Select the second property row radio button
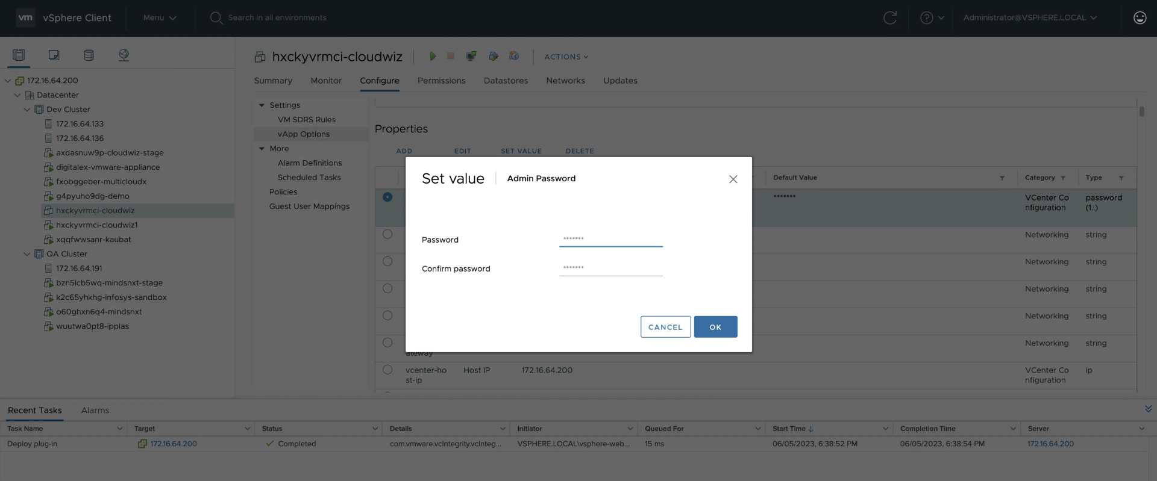Image resolution: width=1157 pixels, height=481 pixels. [387, 234]
